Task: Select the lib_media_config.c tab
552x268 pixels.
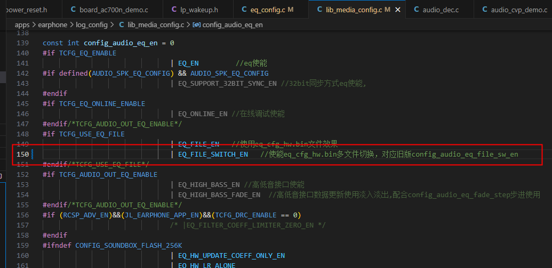Action: point(357,10)
